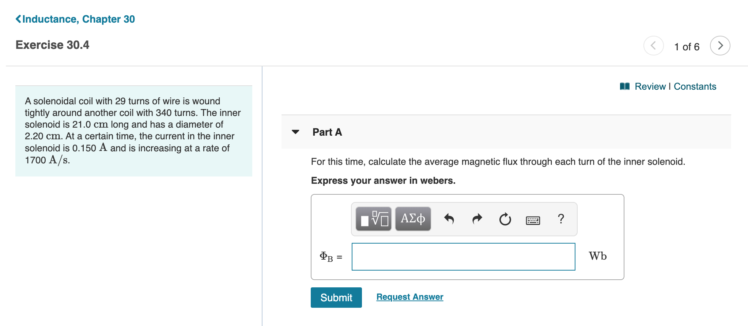Redo the equation input

477,219
